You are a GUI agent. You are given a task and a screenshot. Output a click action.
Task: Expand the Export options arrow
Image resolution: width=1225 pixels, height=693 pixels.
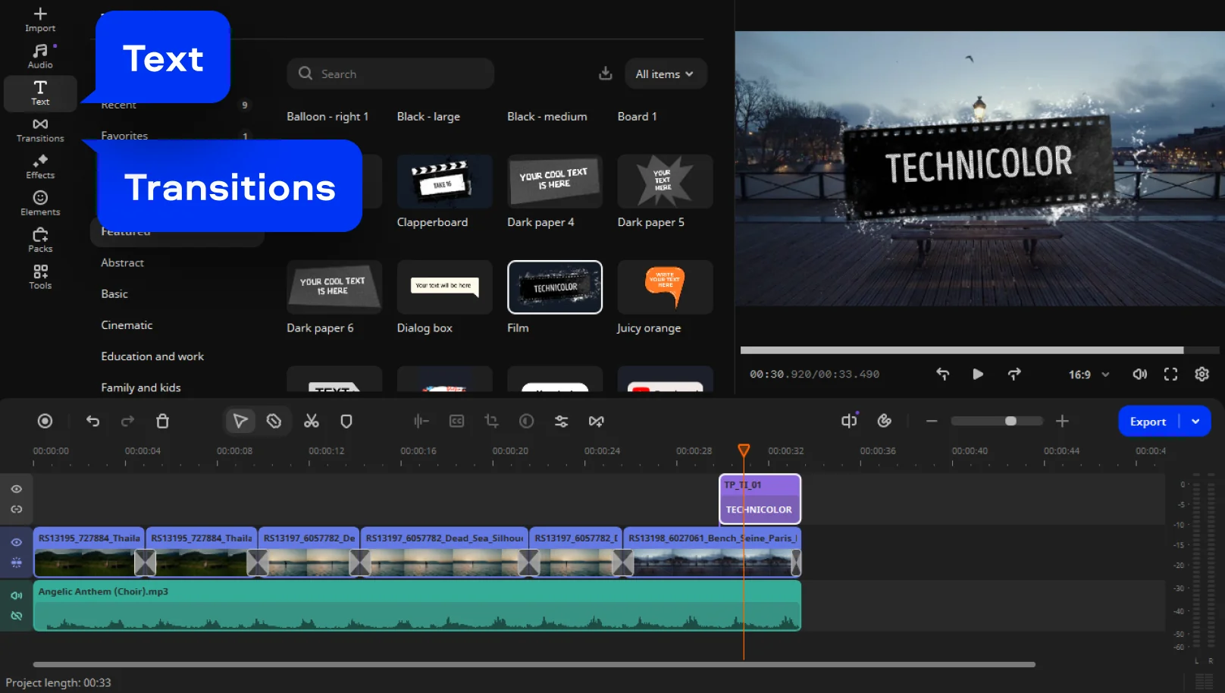point(1195,422)
